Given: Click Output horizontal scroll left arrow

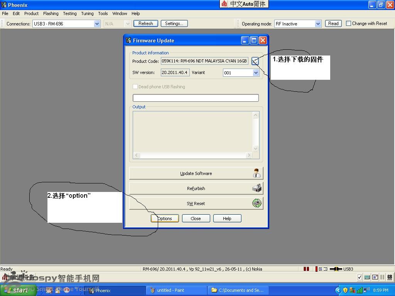Looking at the screenshot, I should coord(136,155).
